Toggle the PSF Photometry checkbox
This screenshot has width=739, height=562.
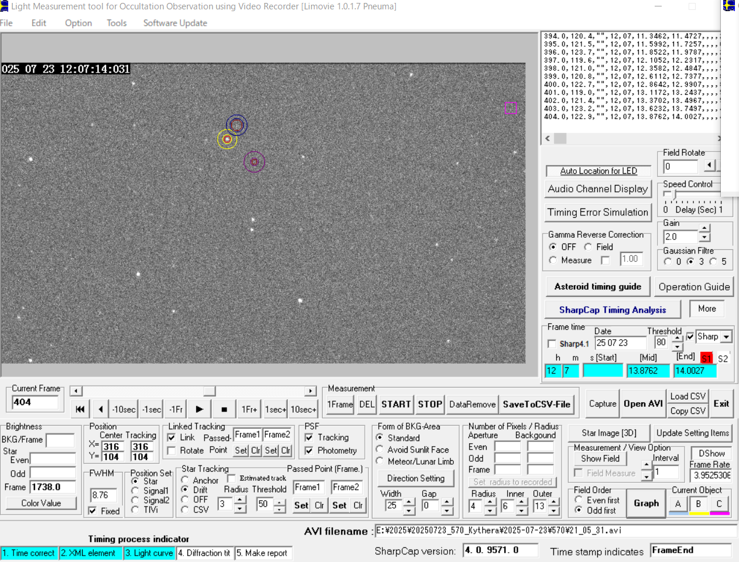(309, 451)
